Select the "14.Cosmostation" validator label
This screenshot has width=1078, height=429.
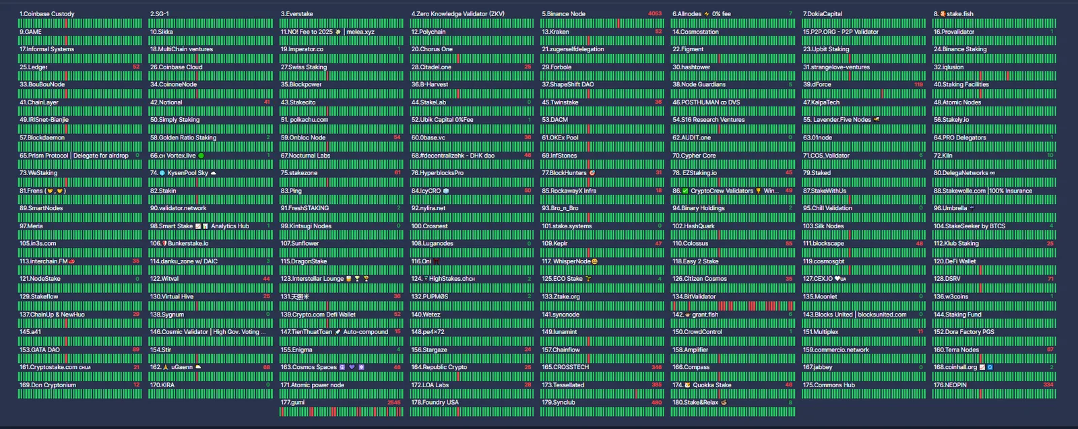tap(696, 32)
